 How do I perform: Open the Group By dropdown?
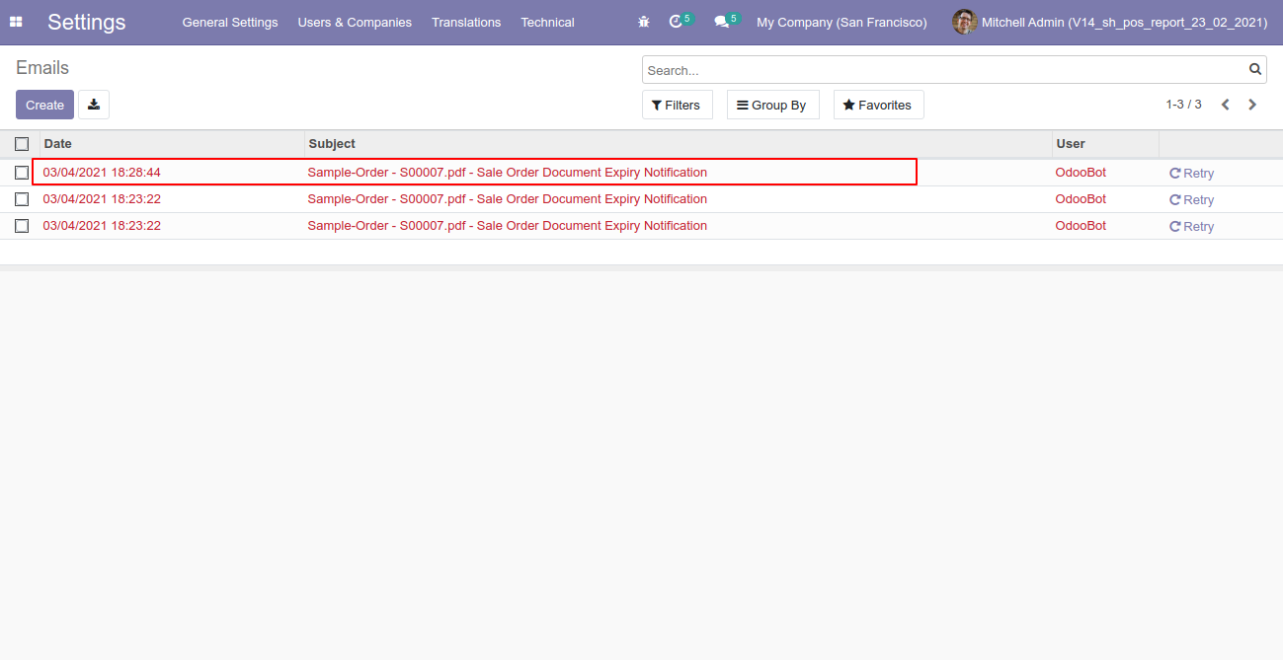pyautogui.click(x=773, y=105)
